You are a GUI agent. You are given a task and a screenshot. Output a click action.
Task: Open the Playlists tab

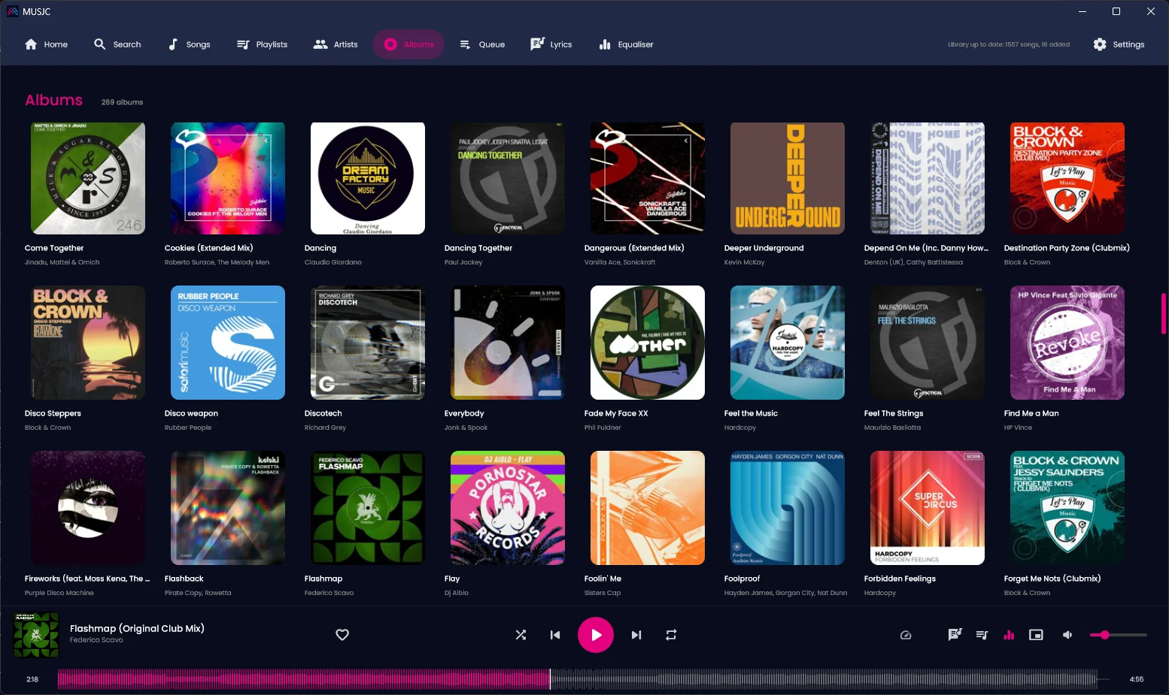click(x=262, y=44)
